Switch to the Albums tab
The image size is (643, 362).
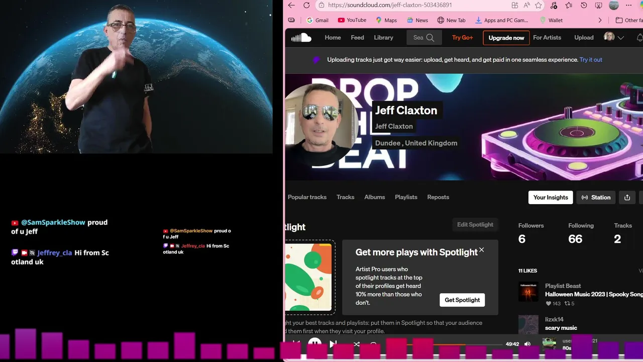[375, 197]
